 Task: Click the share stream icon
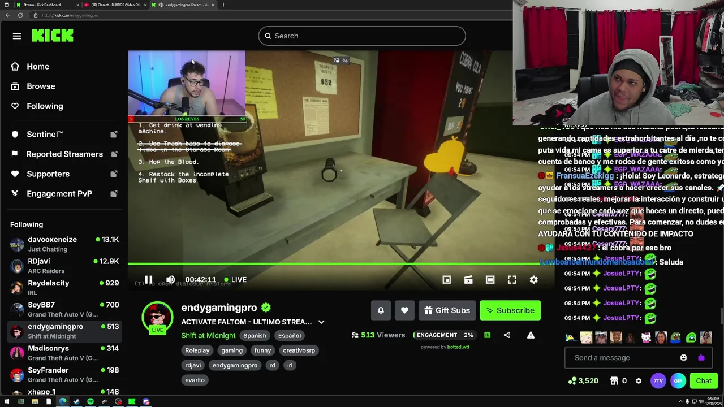click(507, 335)
